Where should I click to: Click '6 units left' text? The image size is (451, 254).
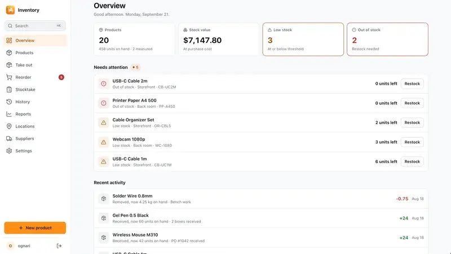click(386, 161)
